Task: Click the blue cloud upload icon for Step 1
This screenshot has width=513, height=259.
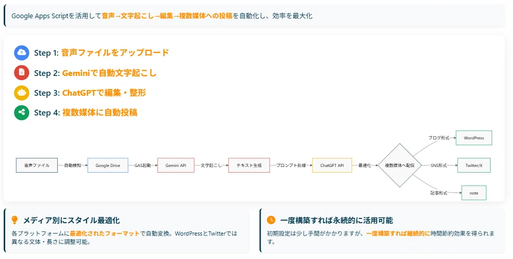Action: (21, 53)
